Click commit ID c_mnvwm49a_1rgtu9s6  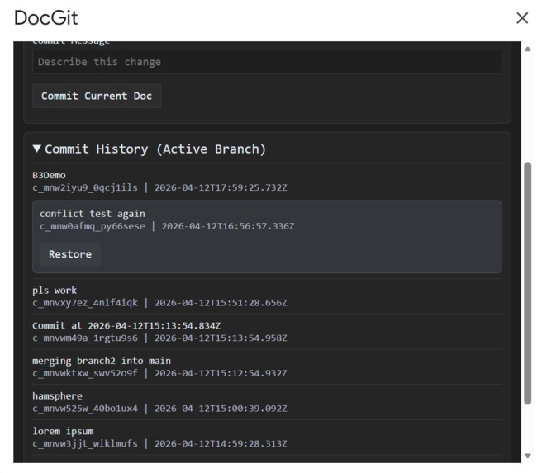(x=85, y=338)
